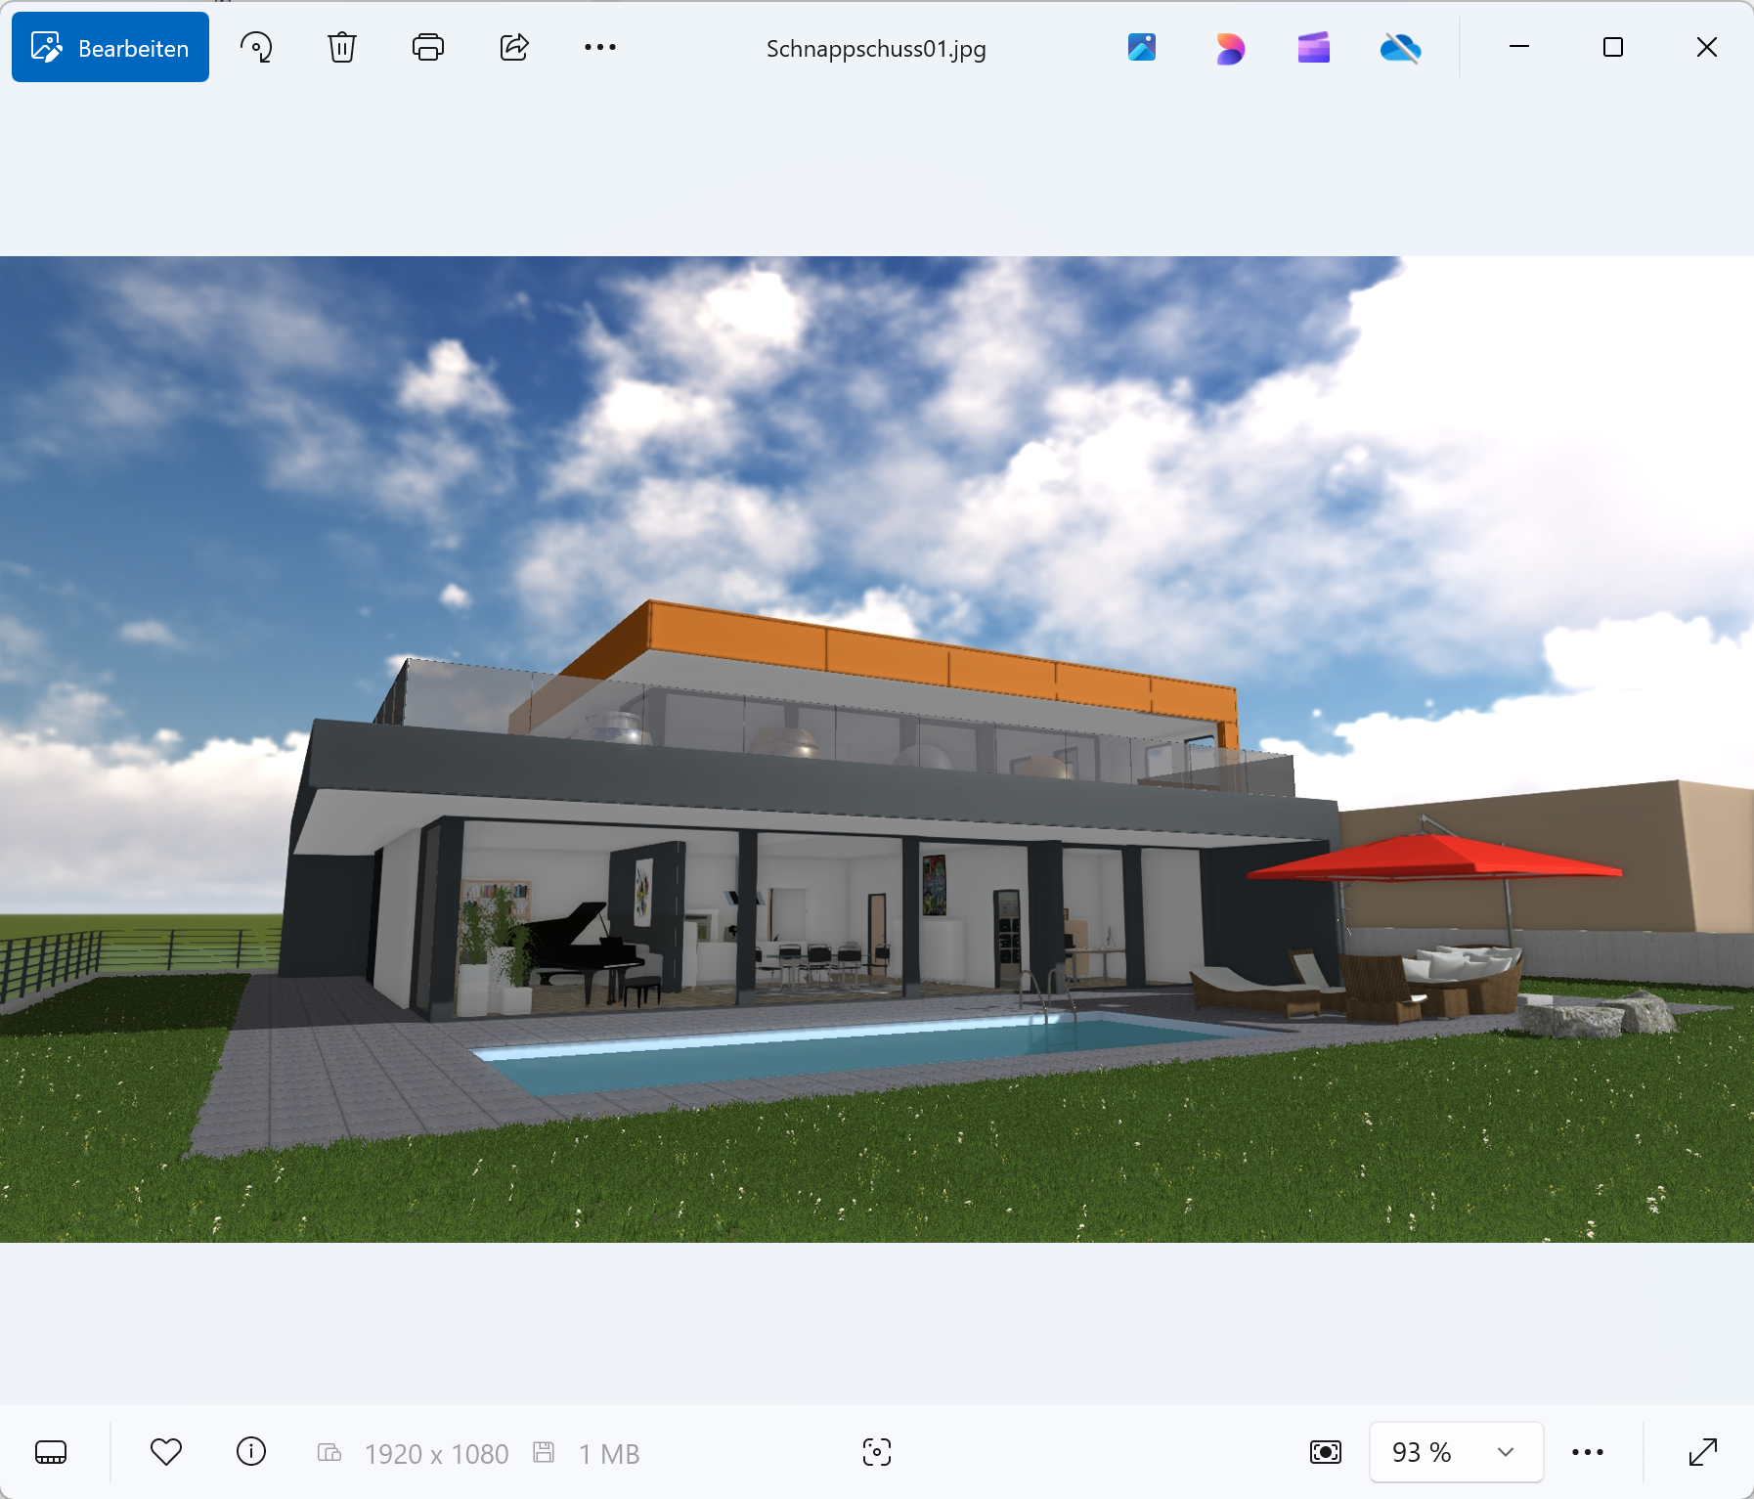Check the OneDrive upload status icon
This screenshot has width=1754, height=1499.
coord(1399,46)
